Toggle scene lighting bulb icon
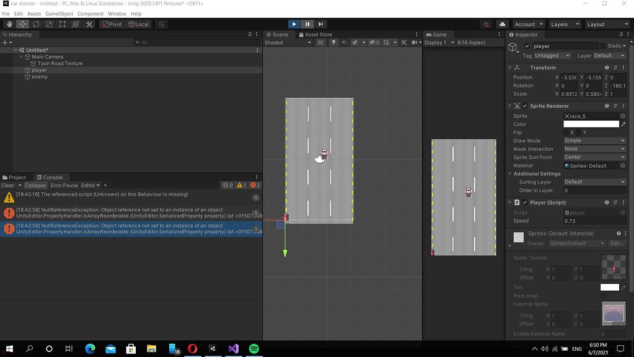634x357 pixels. click(x=333, y=42)
